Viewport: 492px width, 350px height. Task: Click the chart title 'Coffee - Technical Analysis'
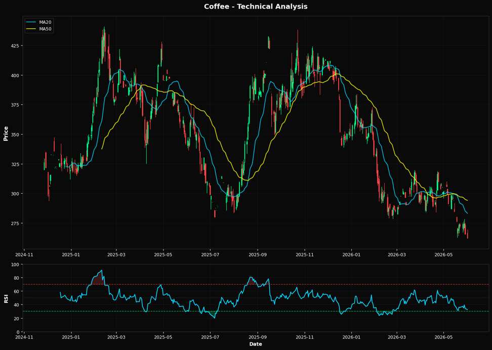(256, 6)
